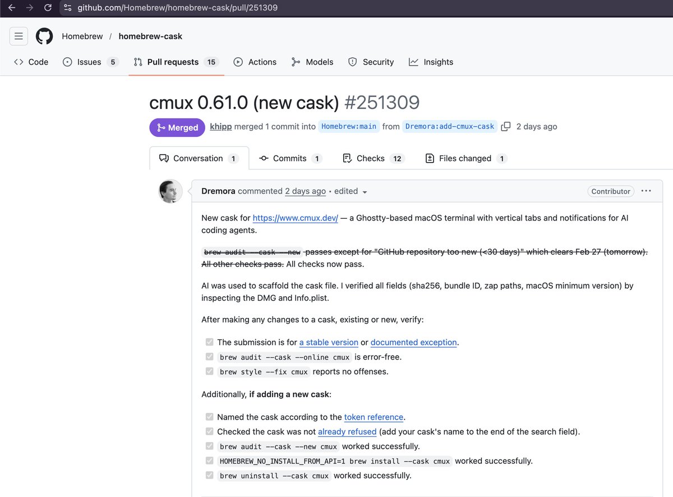Open 'a stable version' link
Image resolution: width=673 pixels, height=497 pixels.
pos(329,342)
